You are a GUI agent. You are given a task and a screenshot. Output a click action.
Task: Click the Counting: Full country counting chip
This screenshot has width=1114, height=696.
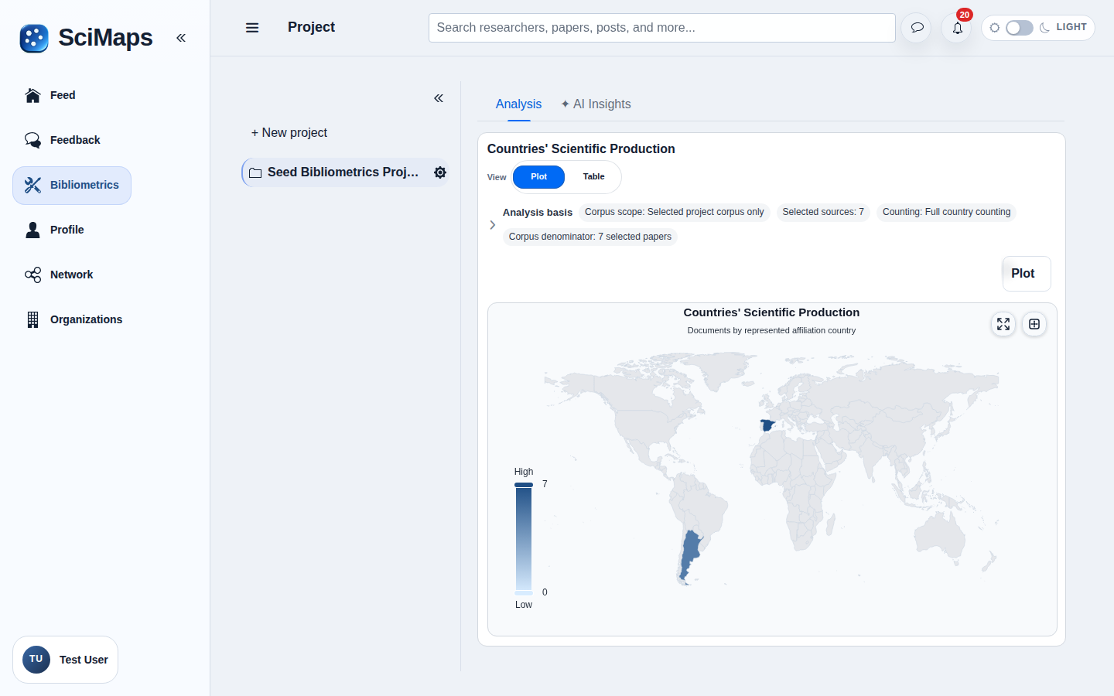(x=946, y=212)
